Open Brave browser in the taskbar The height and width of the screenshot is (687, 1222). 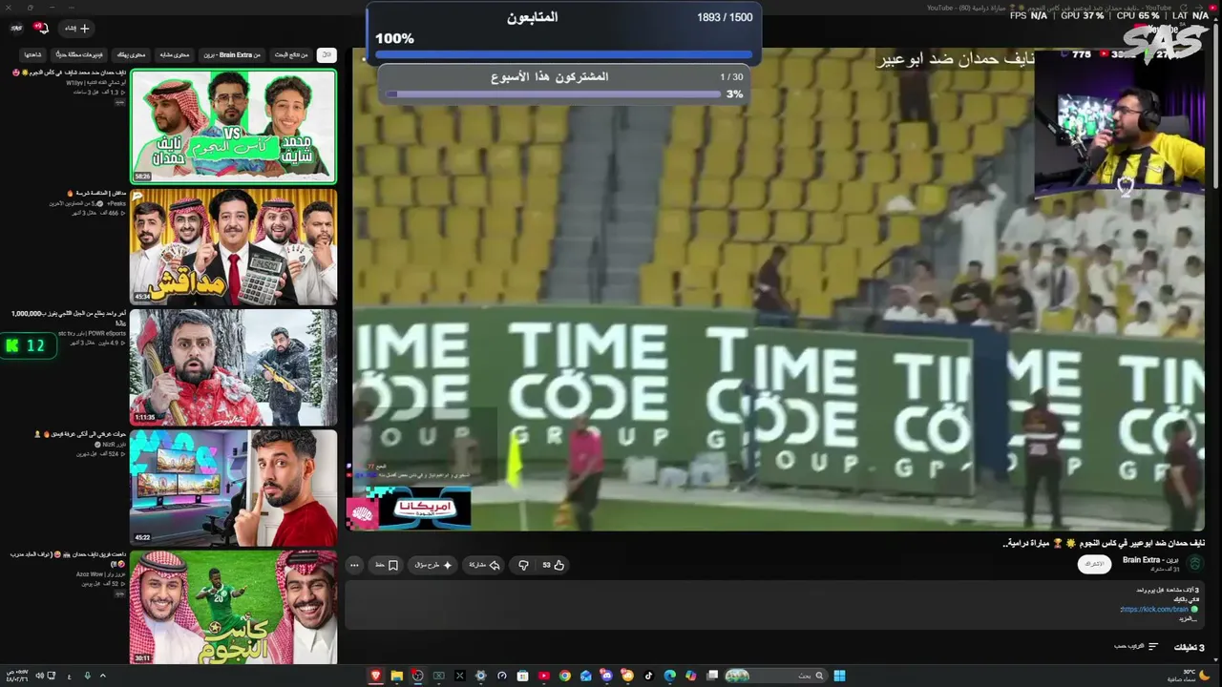(x=375, y=676)
